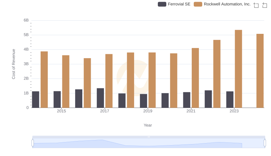Screen dimensions: 271x156
Task: Click the Rockwell bar for 2015
Action: pyautogui.click(x=66, y=81)
